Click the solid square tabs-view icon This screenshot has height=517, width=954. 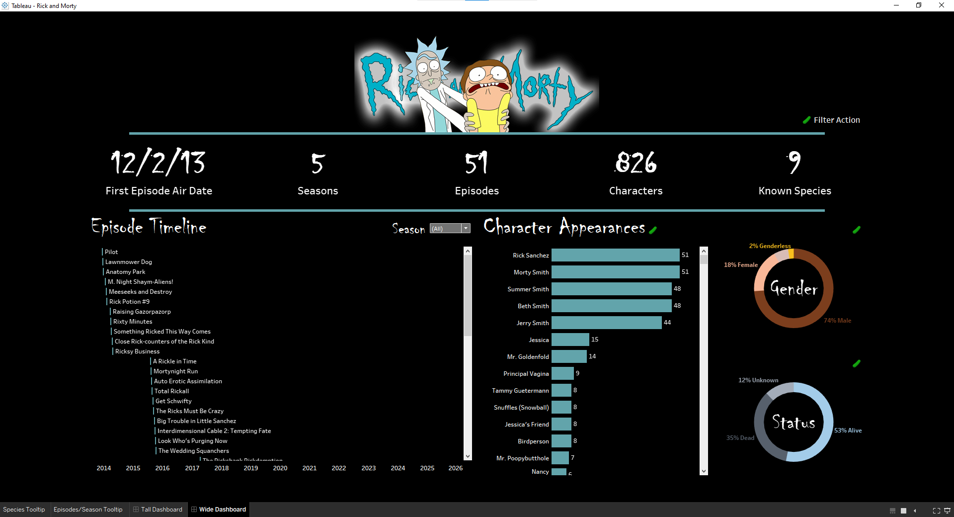click(904, 511)
